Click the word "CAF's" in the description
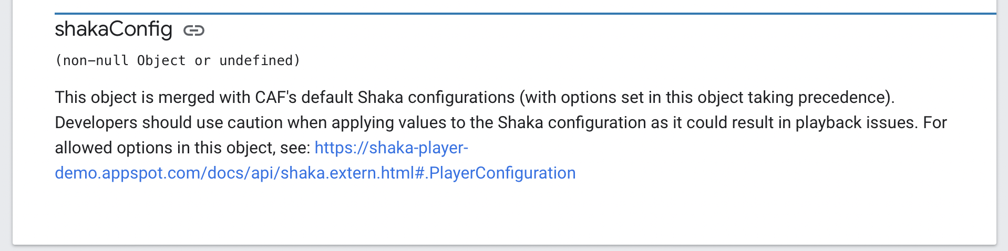This screenshot has height=251, width=1008. (x=276, y=97)
